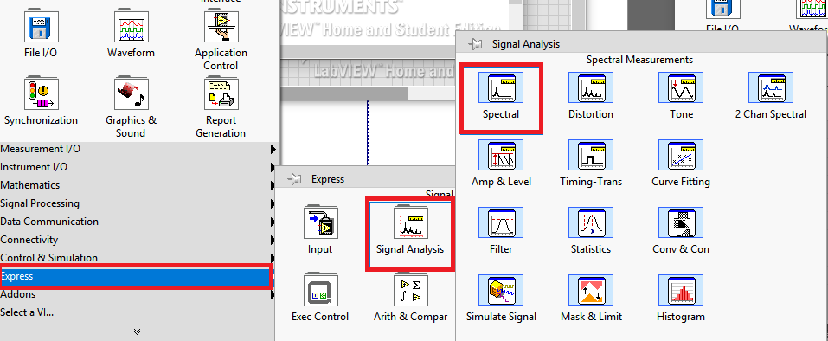Expand hidden palette categories with double chevron
The image size is (828, 341).
pos(137,332)
